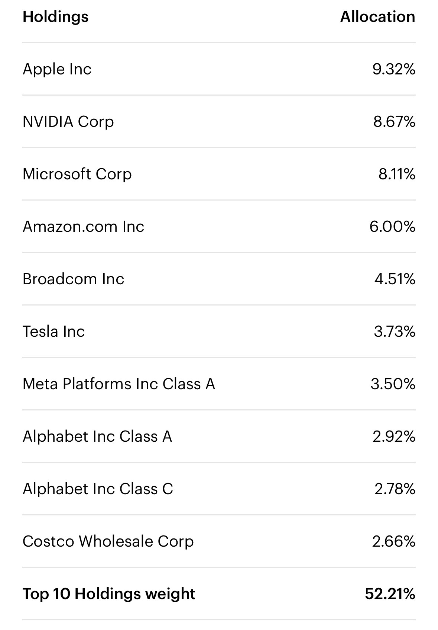Select the Apple Inc holding
438x630 pixels.
point(219,69)
